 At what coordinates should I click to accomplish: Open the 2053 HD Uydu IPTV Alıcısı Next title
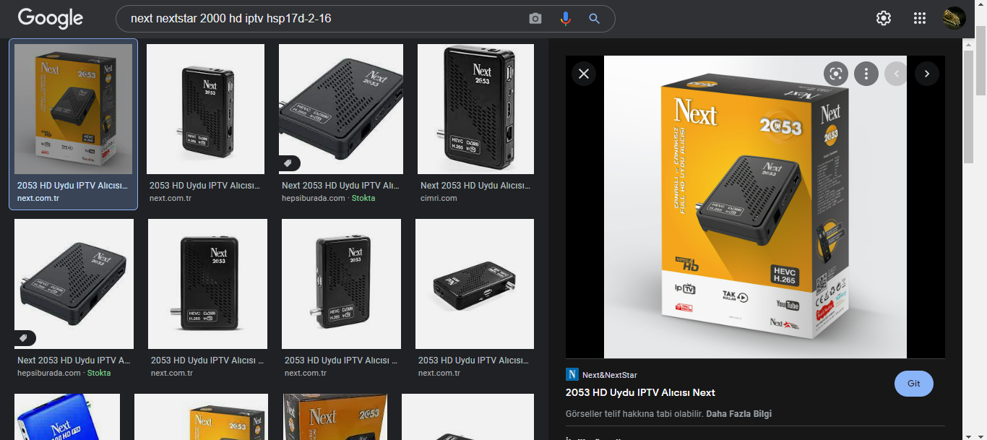pyautogui.click(x=640, y=392)
